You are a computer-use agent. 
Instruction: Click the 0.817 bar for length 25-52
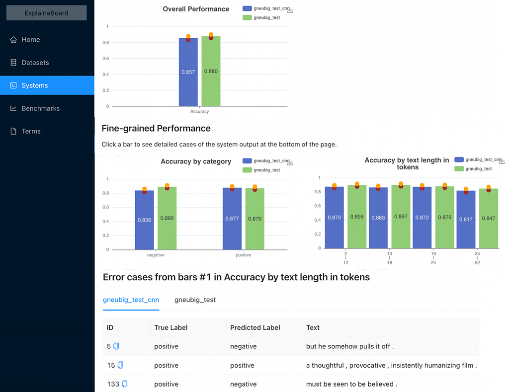pos(466,220)
